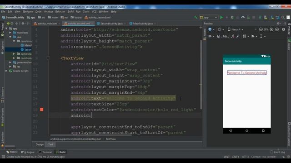This screenshot has height=163, width=291.
Task: Open the Project panel settings gear
Action: pyautogui.click(x=23, y=24)
